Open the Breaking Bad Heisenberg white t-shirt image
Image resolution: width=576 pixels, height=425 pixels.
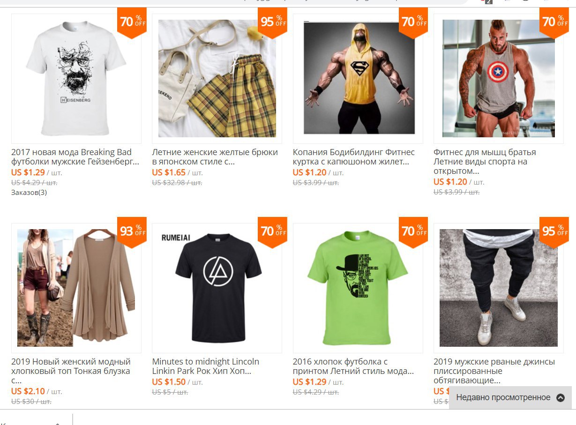tap(76, 79)
